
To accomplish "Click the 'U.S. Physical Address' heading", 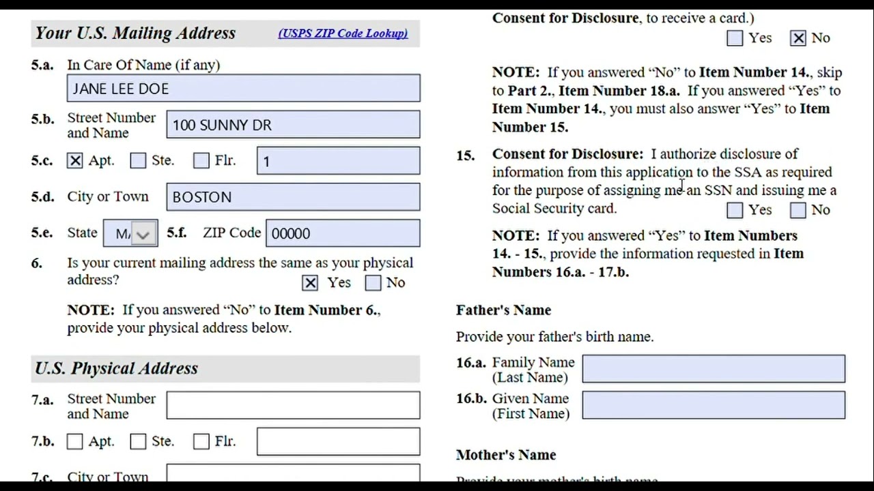I will (x=117, y=368).
